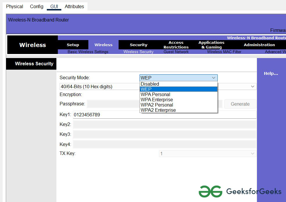Viewport: 286px width, 202px height.
Task: Open Access Restrictions menu
Action: point(176,45)
